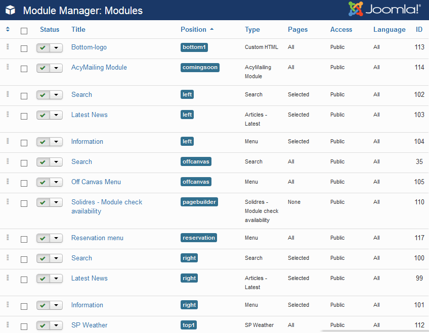The width and height of the screenshot is (429, 333).
Task: Click the pagebuilder position badge
Action: click(199, 202)
